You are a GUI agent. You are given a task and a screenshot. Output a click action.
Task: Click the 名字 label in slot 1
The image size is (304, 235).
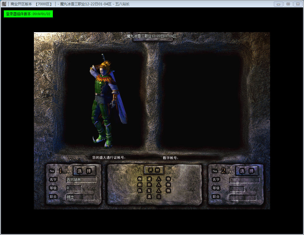pos(53,179)
